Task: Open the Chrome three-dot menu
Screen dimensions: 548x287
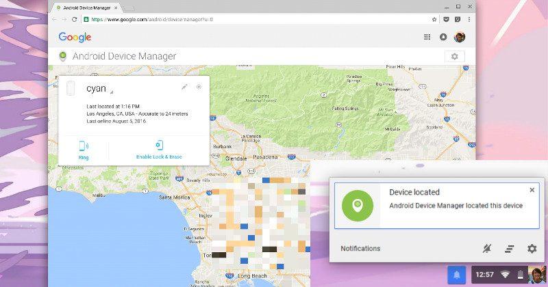Action: click(x=469, y=19)
